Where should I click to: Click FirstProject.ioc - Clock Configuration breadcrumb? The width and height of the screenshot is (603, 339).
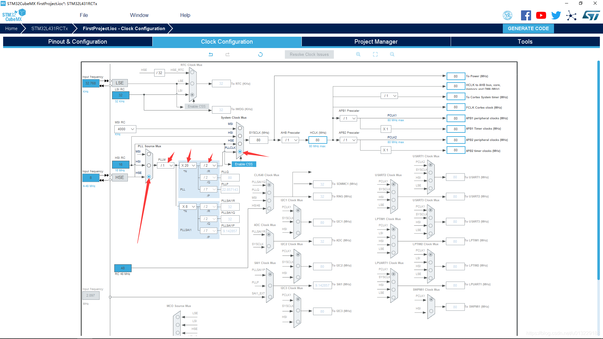(x=124, y=29)
